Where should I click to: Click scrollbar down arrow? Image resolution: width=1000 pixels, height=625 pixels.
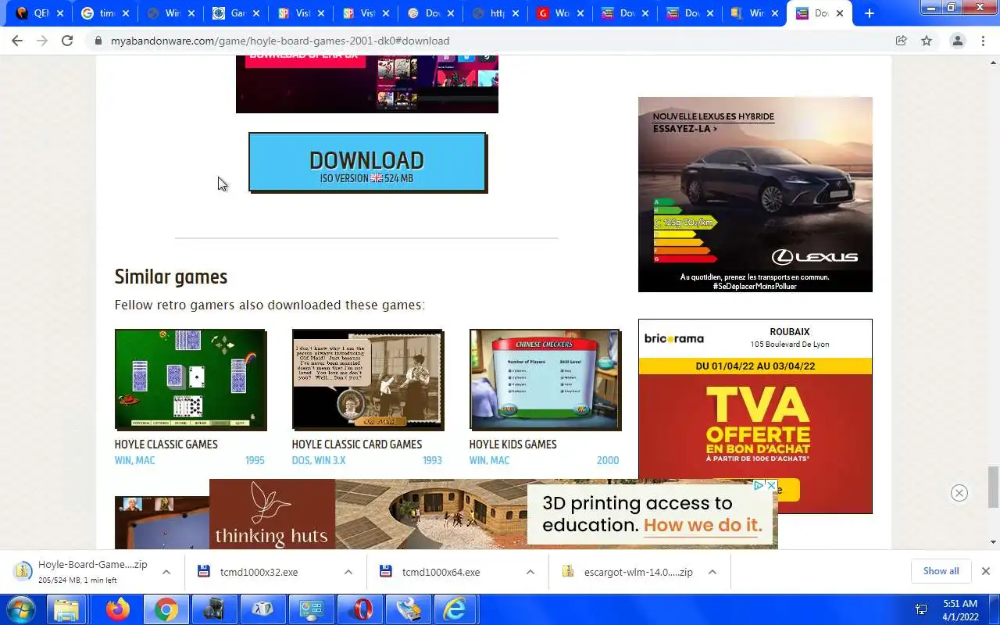(993, 542)
